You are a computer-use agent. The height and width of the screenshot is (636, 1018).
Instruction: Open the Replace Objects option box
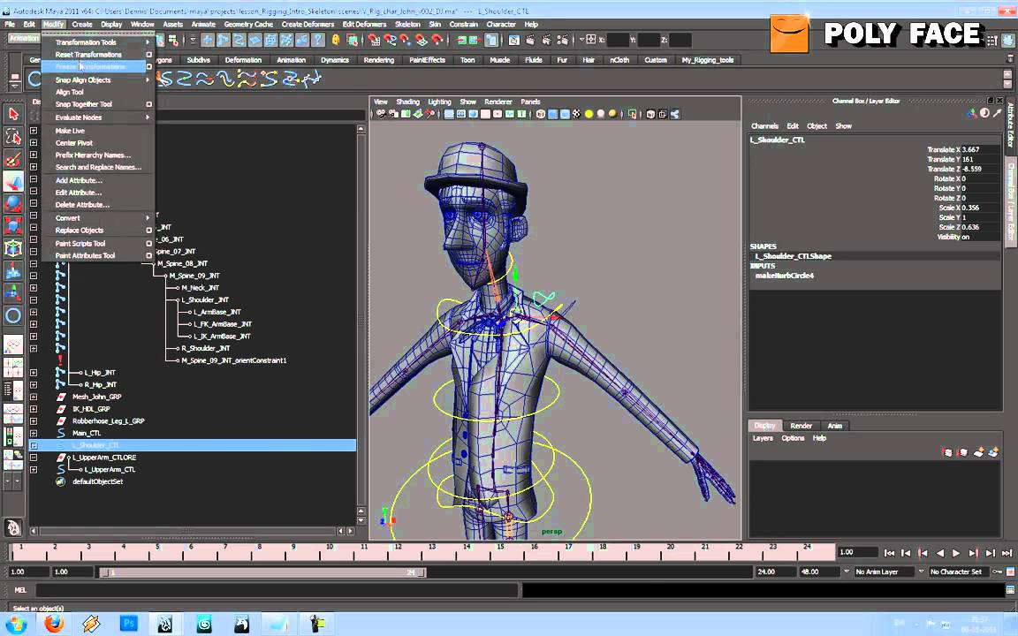coord(148,231)
